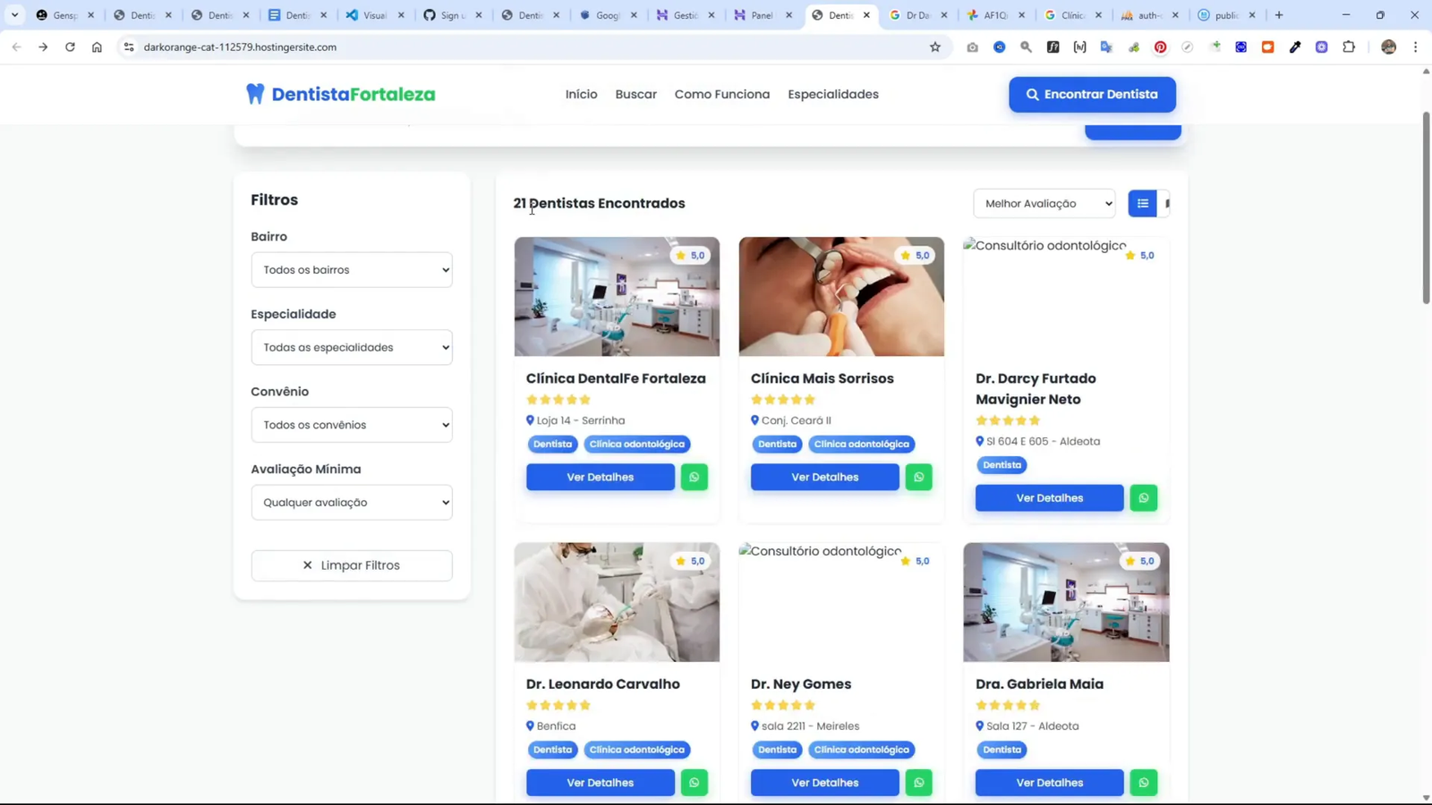Click the star rating on Dr. Ney Gomes card

783,705
